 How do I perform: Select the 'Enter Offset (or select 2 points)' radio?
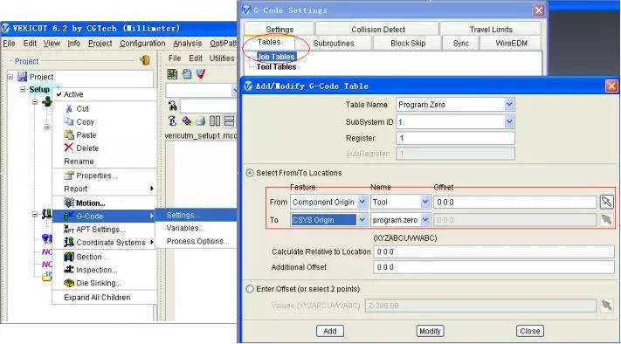pyautogui.click(x=250, y=289)
